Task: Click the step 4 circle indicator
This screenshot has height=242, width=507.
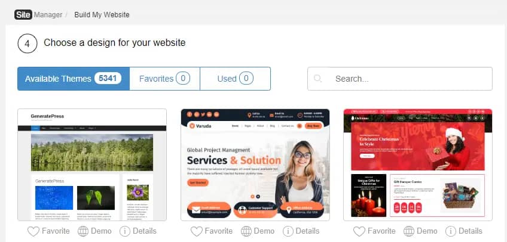Action: coord(28,43)
